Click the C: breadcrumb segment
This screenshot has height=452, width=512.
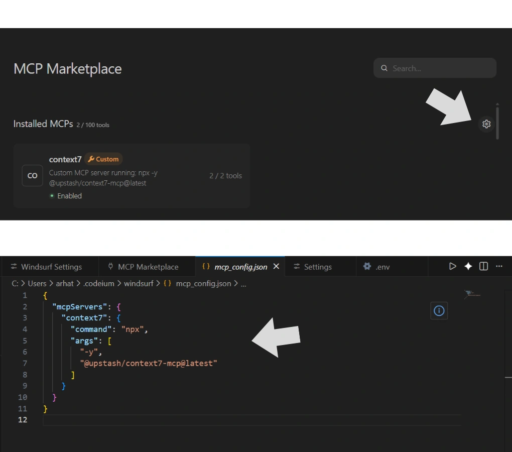coord(15,283)
